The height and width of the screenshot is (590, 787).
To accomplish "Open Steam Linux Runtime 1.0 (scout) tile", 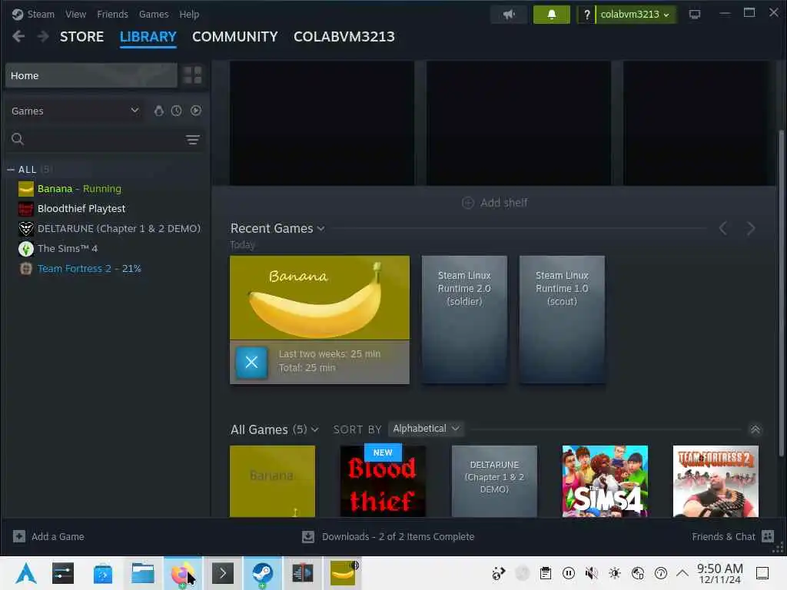I will [562, 320].
